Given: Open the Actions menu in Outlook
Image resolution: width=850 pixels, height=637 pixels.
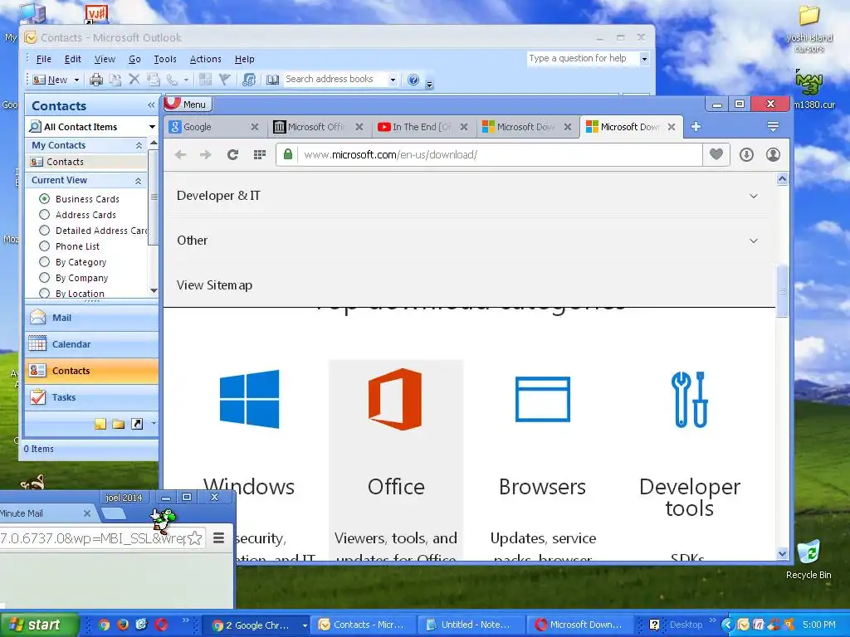Looking at the screenshot, I should (206, 59).
